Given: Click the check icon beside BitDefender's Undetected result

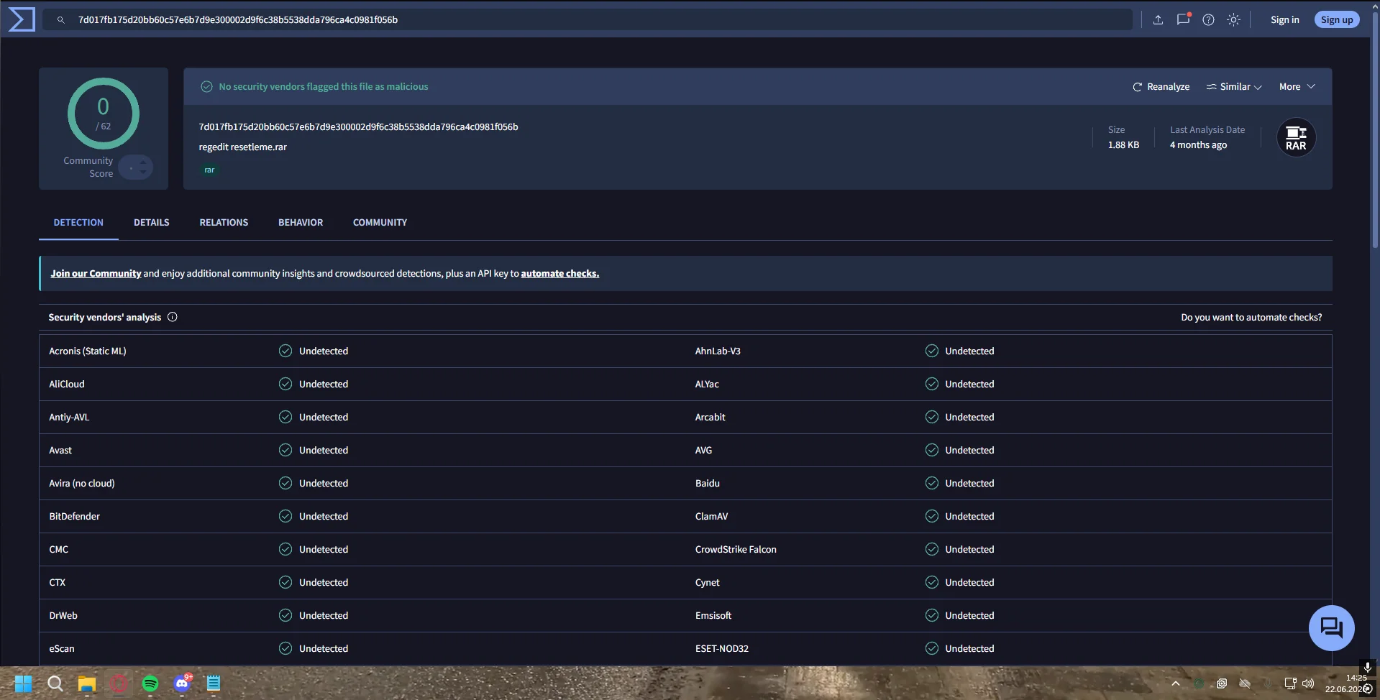Looking at the screenshot, I should (x=285, y=516).
